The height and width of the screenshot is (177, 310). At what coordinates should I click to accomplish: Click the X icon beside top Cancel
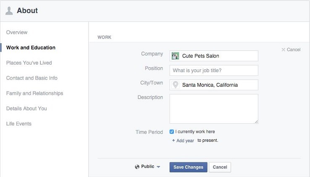tap(283, 49)
